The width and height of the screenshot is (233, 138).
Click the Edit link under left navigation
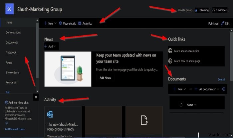8,92
